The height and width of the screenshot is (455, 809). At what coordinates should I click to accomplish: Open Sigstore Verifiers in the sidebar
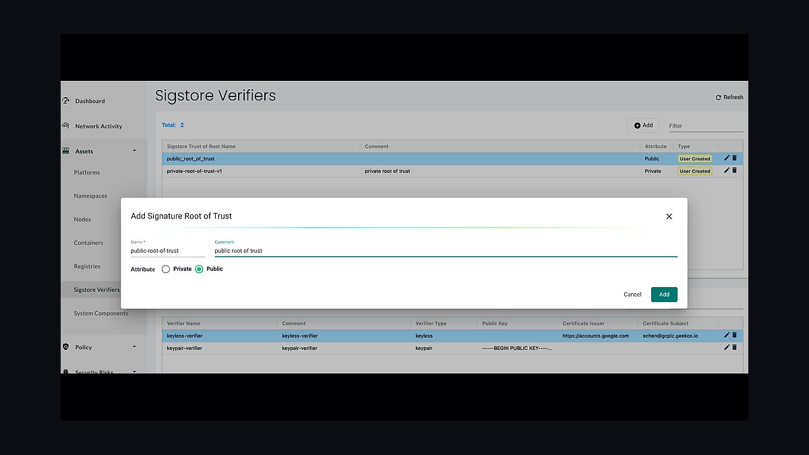[97, 290]
